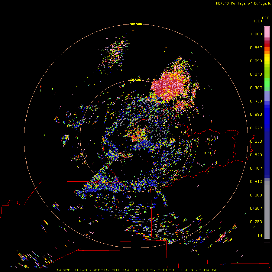Click the 1.000 value on the color scale
This screenshot has width=272, height=272.
click(x=256, y=34)
